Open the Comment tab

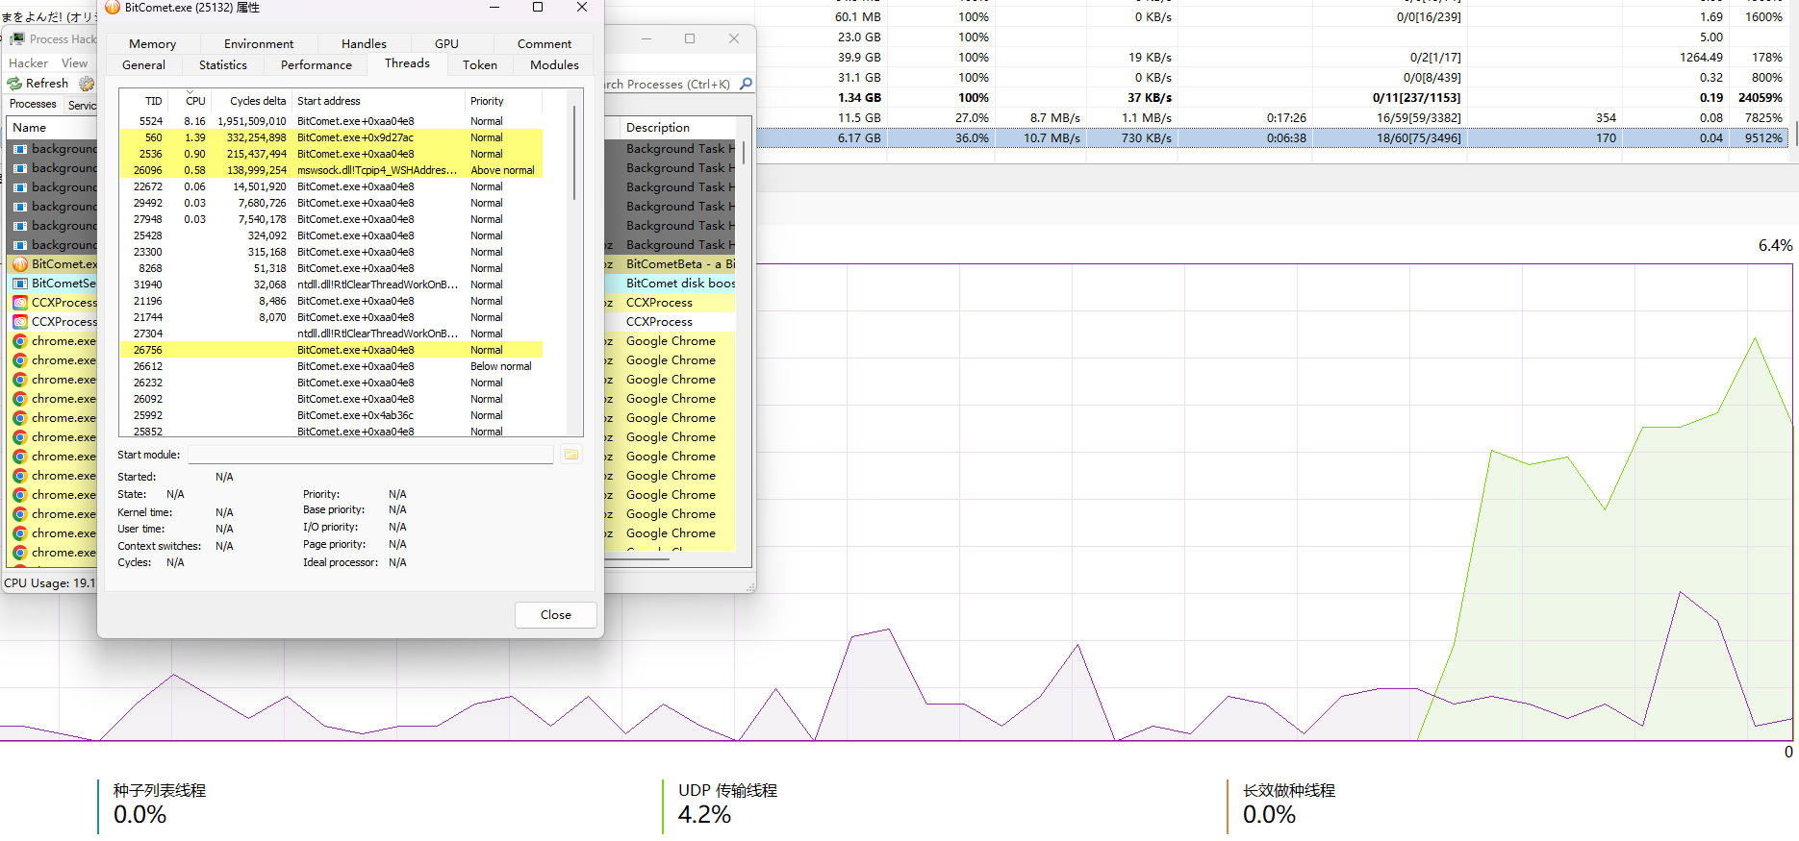[545, 44]
